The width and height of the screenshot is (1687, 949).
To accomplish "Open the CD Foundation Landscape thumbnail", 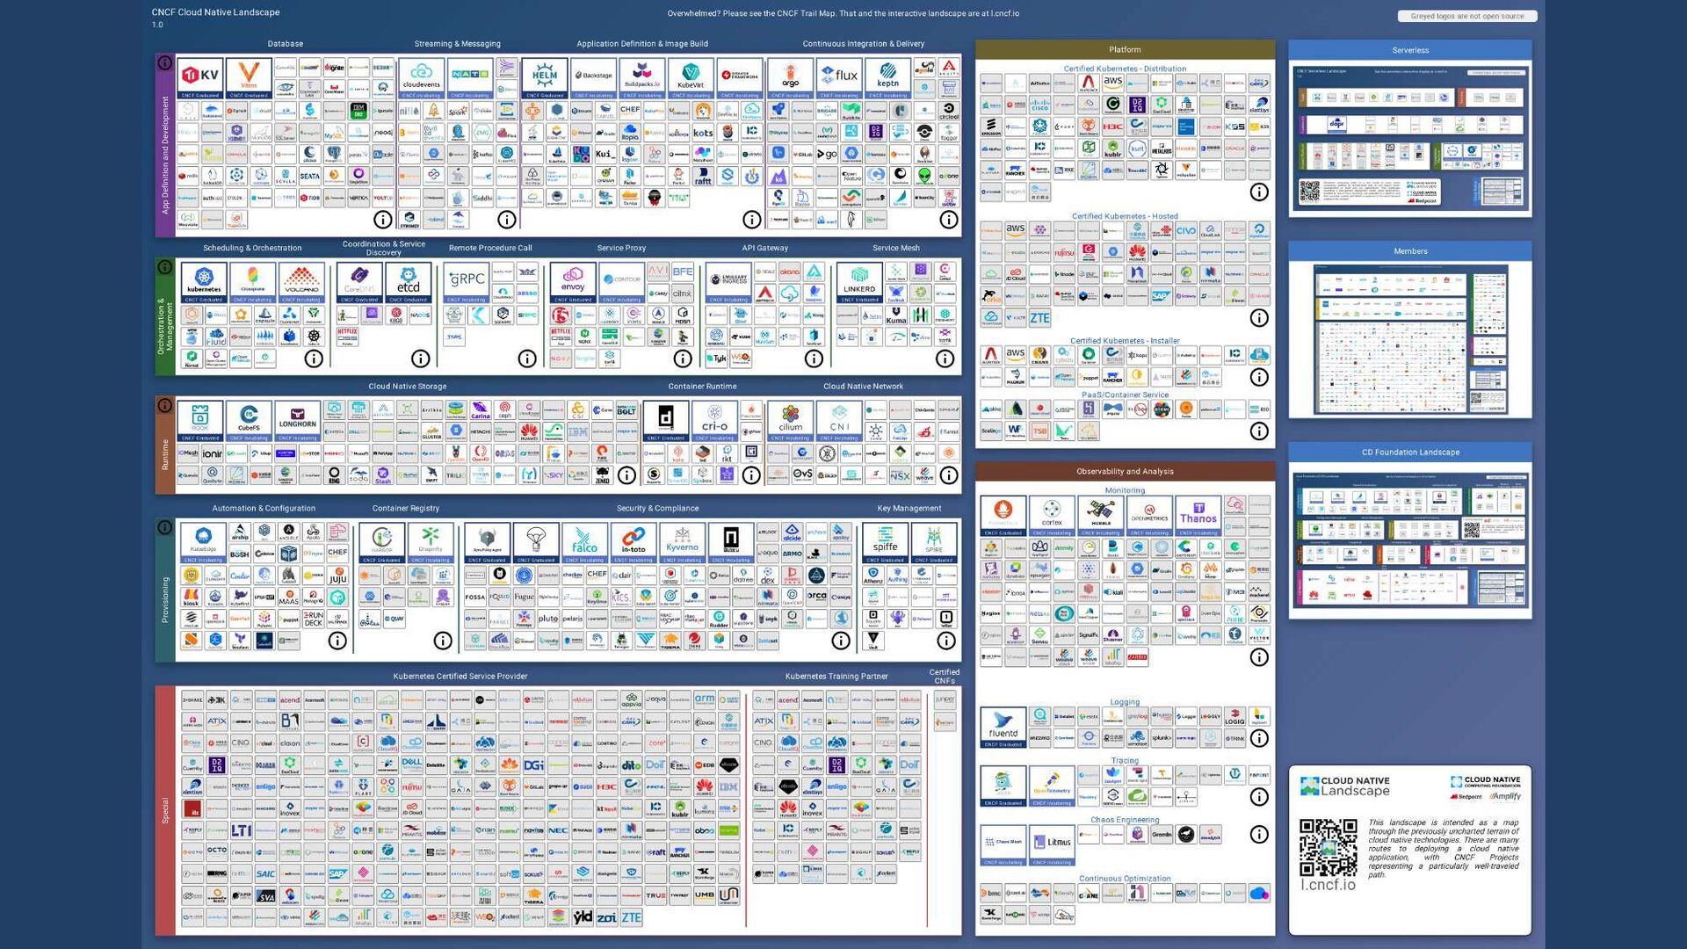I will (1410, 540).
